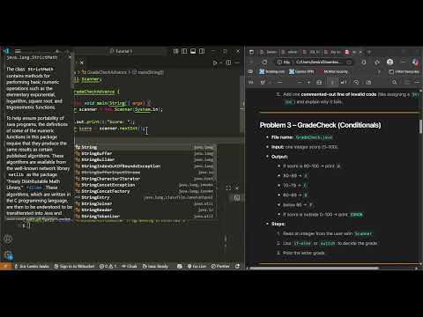
Task: Click the notifications bell in status bar
Action: click(237, 266)
